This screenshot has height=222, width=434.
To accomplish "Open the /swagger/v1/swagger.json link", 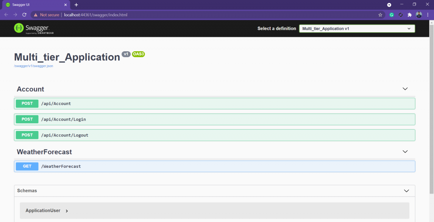I will 33,66.
